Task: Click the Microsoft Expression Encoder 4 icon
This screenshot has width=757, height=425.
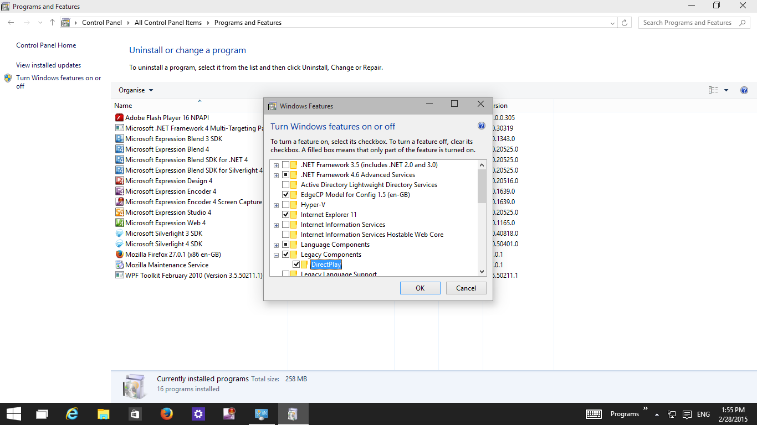Action: click(119, 191)
